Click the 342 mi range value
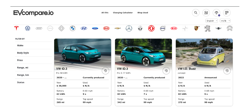Screen dimensions: 248x112 121,102
